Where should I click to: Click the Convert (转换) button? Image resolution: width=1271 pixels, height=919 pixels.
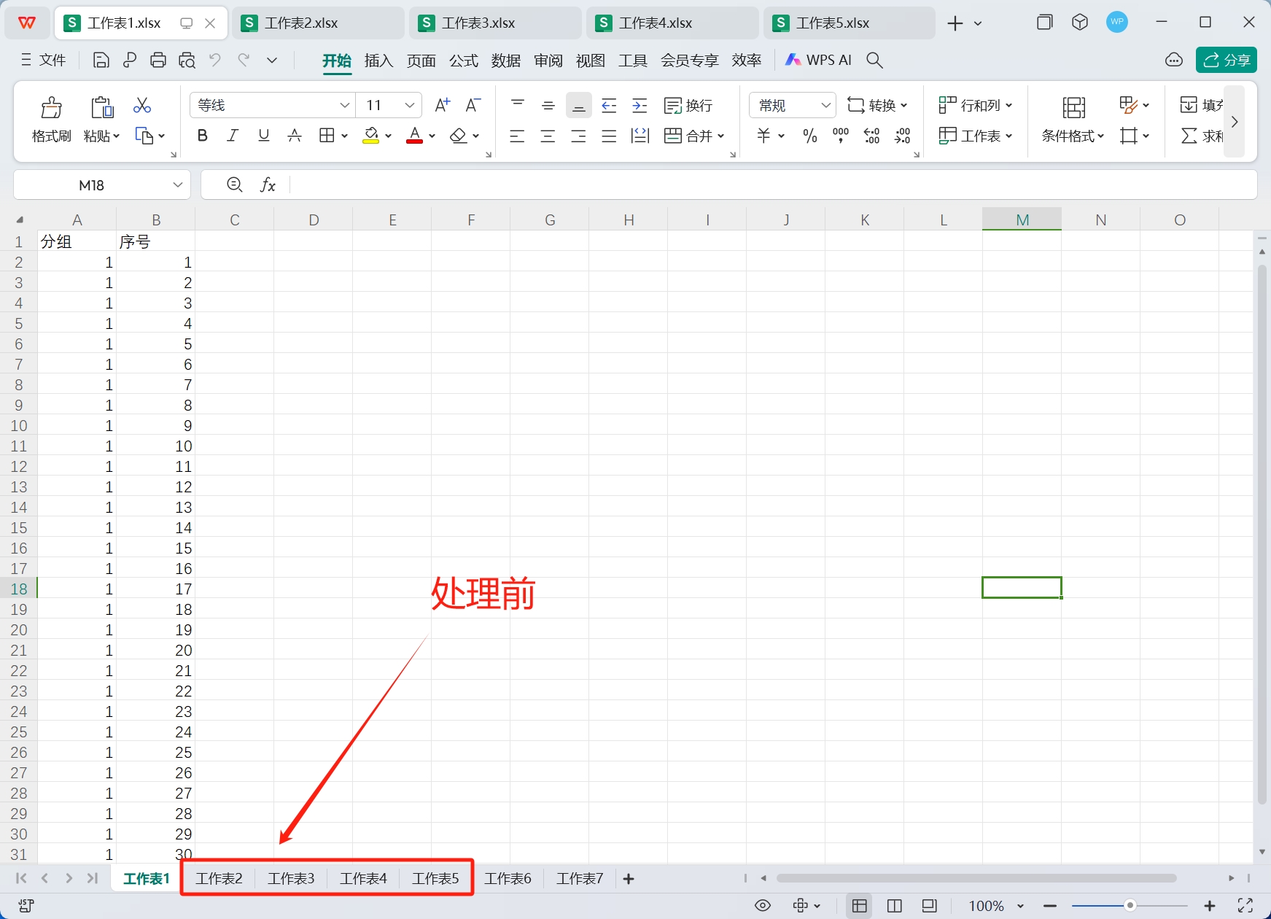877,106
